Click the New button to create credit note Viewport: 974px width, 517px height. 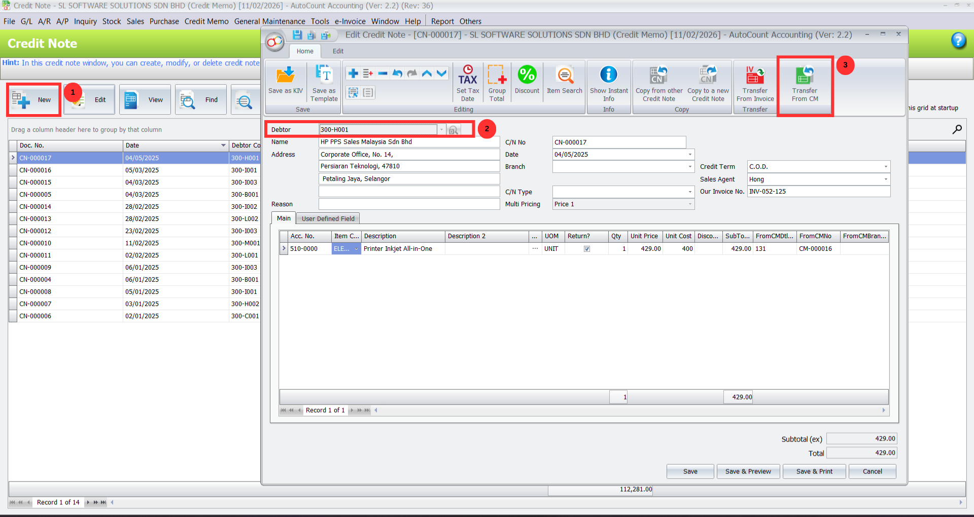pyautogui.click(x=33, y=99)
